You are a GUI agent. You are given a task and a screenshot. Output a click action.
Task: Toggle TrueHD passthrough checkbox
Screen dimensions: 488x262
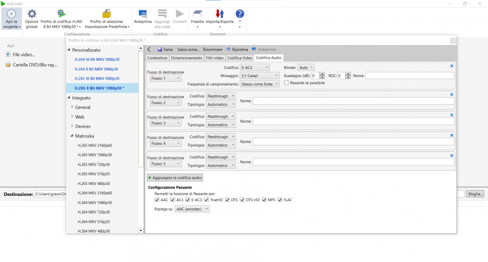(207, 200)
